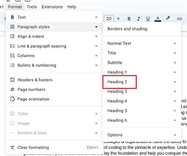Open Borders and shading

coord(142,29)
